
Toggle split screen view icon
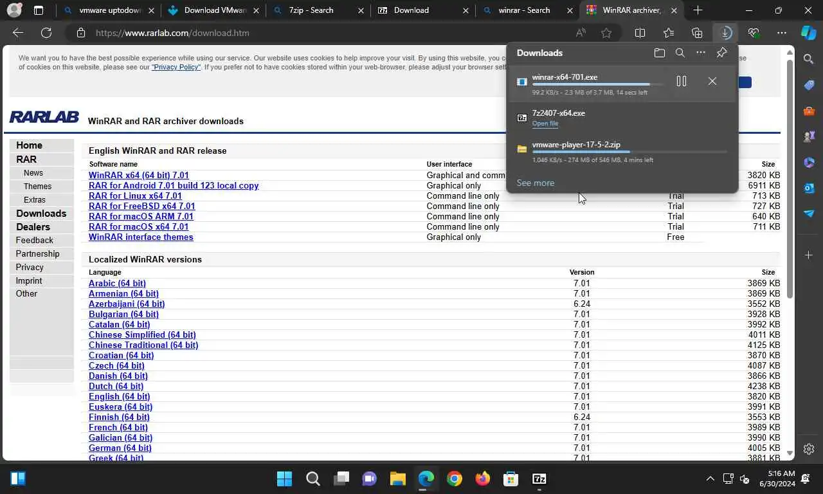pyautogui.click(x=640, y=33)
